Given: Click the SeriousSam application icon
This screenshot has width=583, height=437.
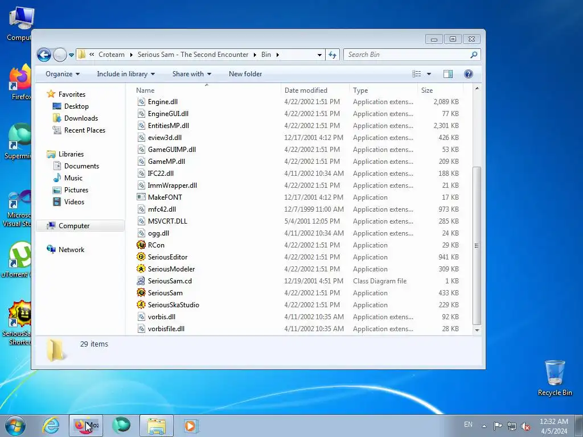Looking at the screenshot, I should (x=141, y=293).
